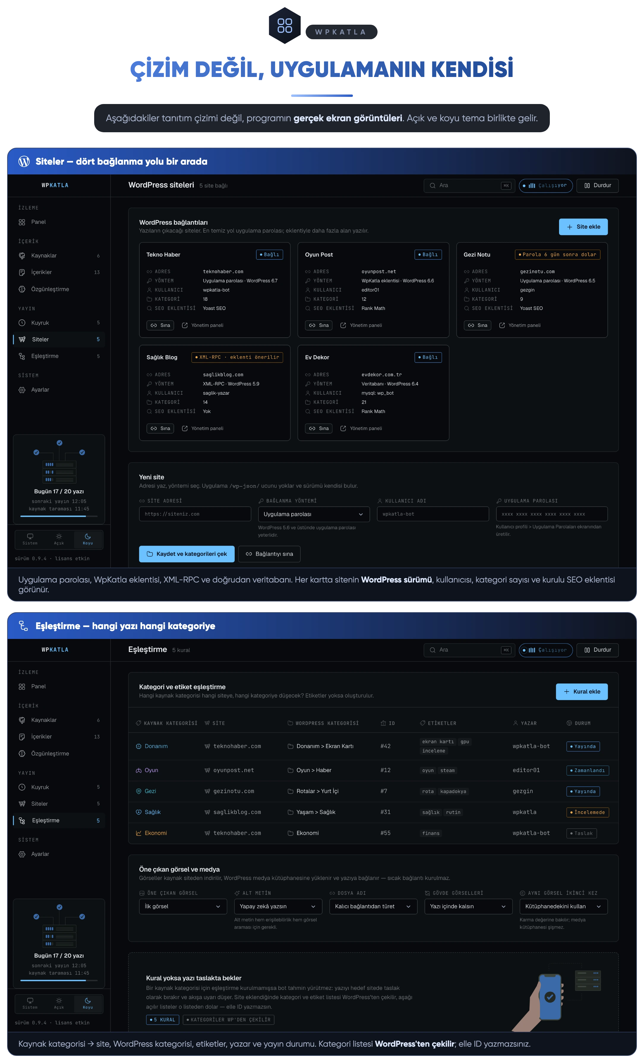644x1063 pixels.
Task: Click the Kural ekle button
Action: [582, 692]
